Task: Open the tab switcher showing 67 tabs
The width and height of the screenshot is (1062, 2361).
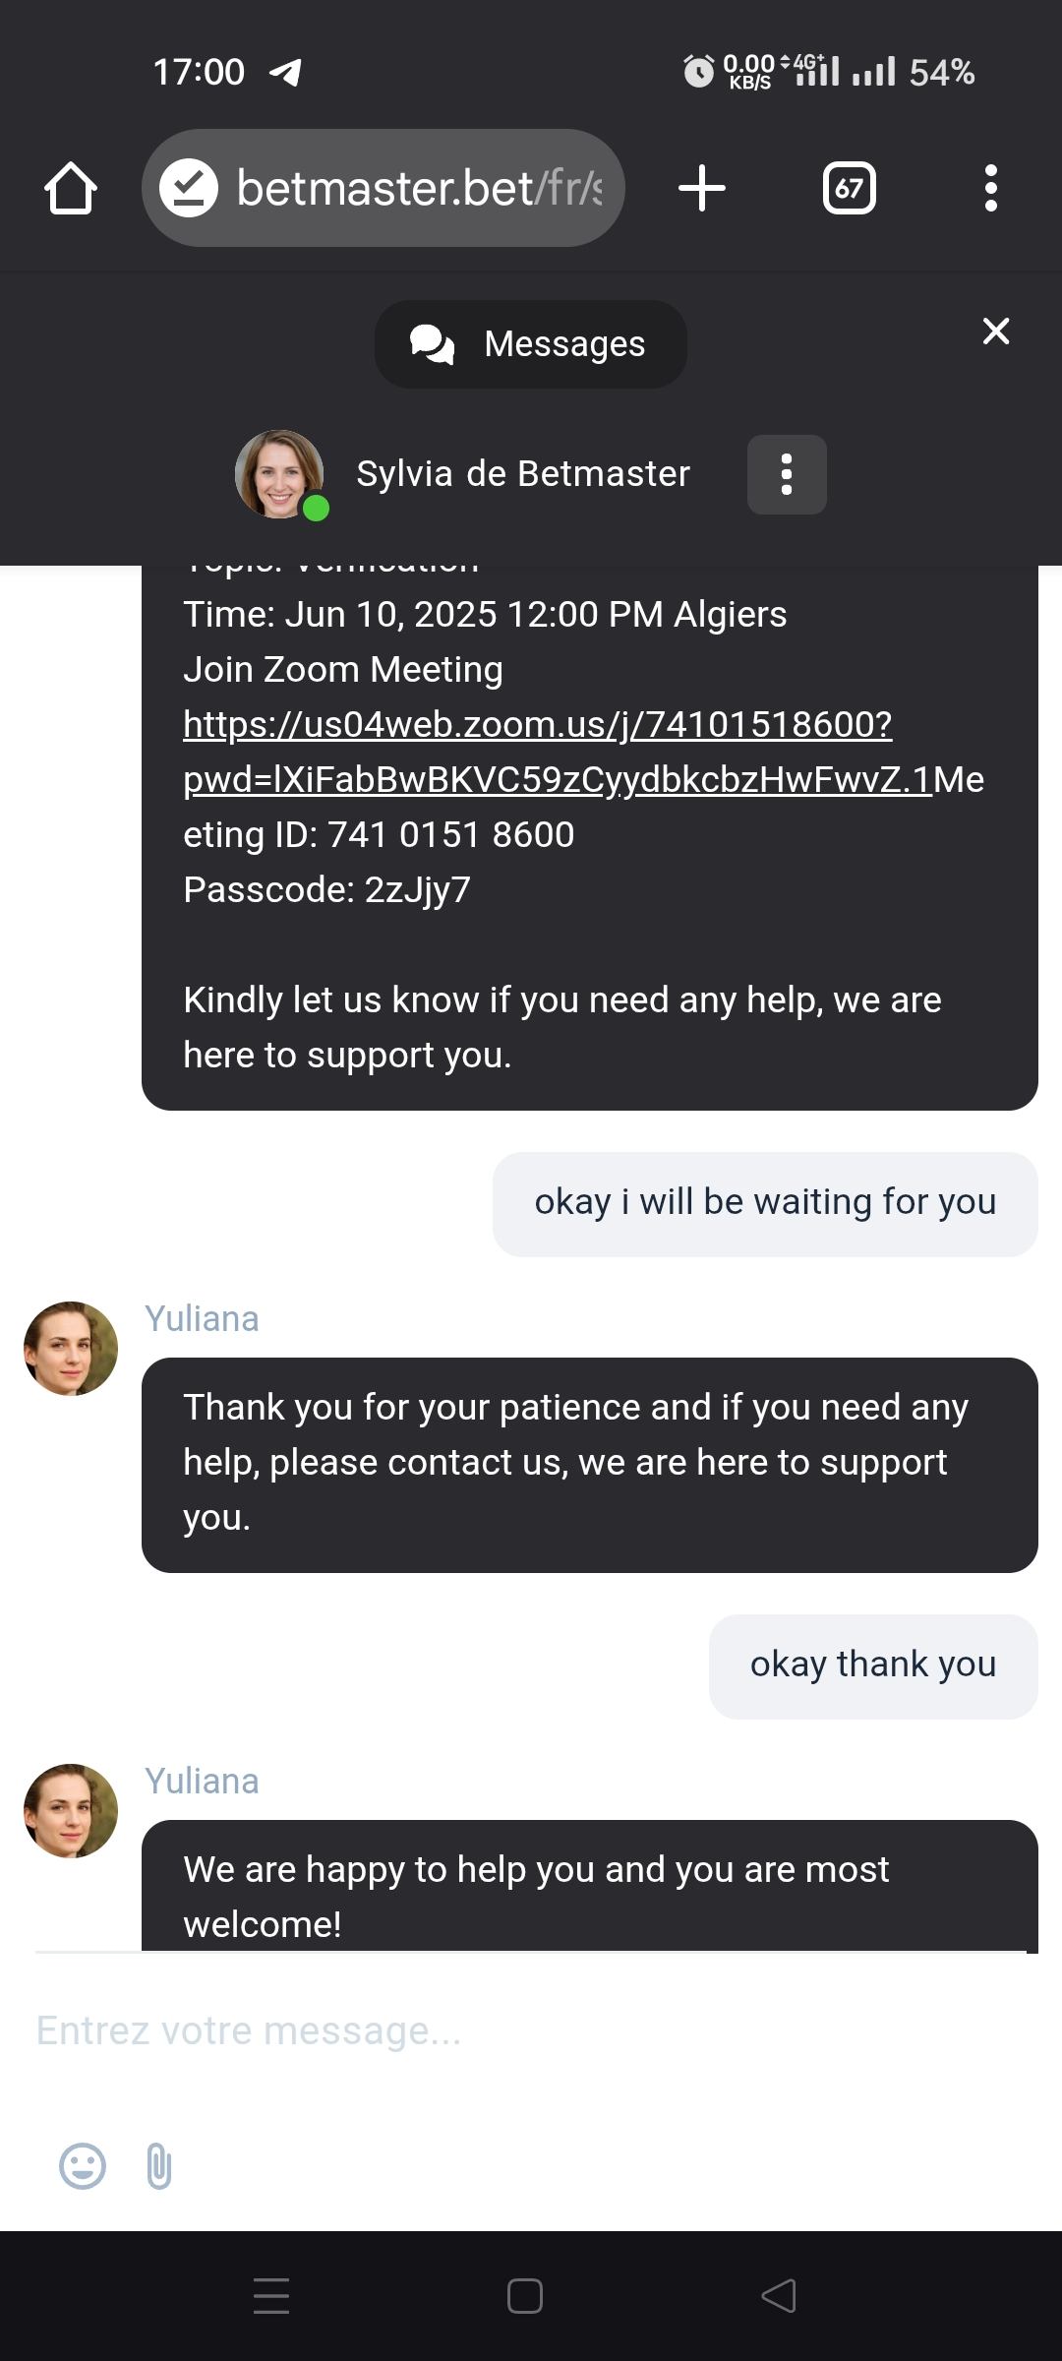Action: pos(849,188)
